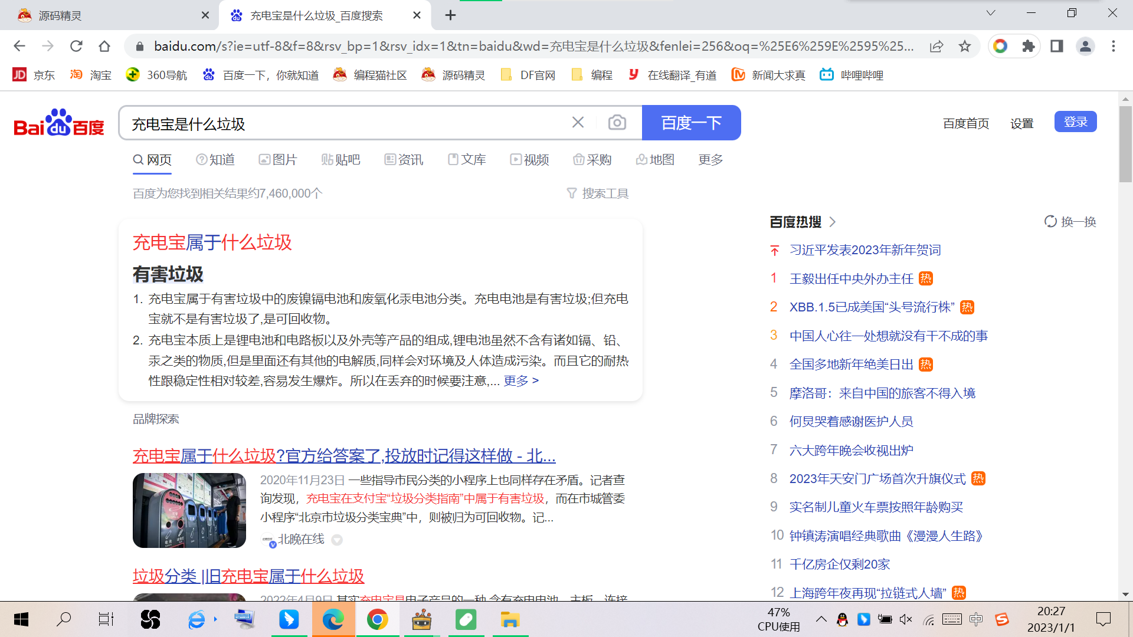This screenshot has height=637, width=1133.
Task: Click the 百度一下 search button
Action: tap(691, 123)
